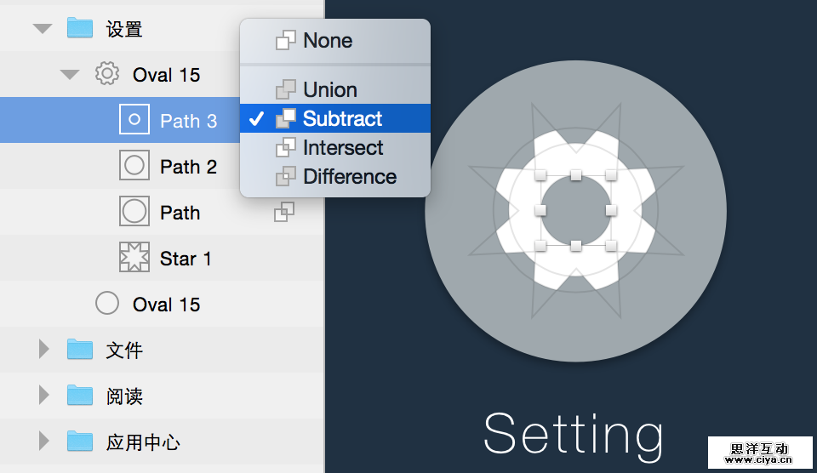Click the Path 3 layer thumbnail icon
Screen dimensions: 817x473
(134, 121)
